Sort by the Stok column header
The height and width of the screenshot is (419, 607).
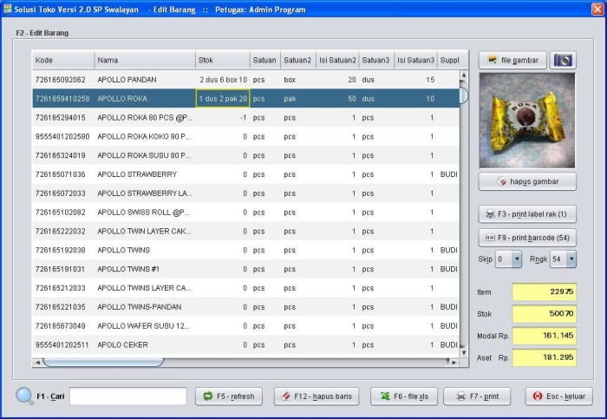click(223, 61)
